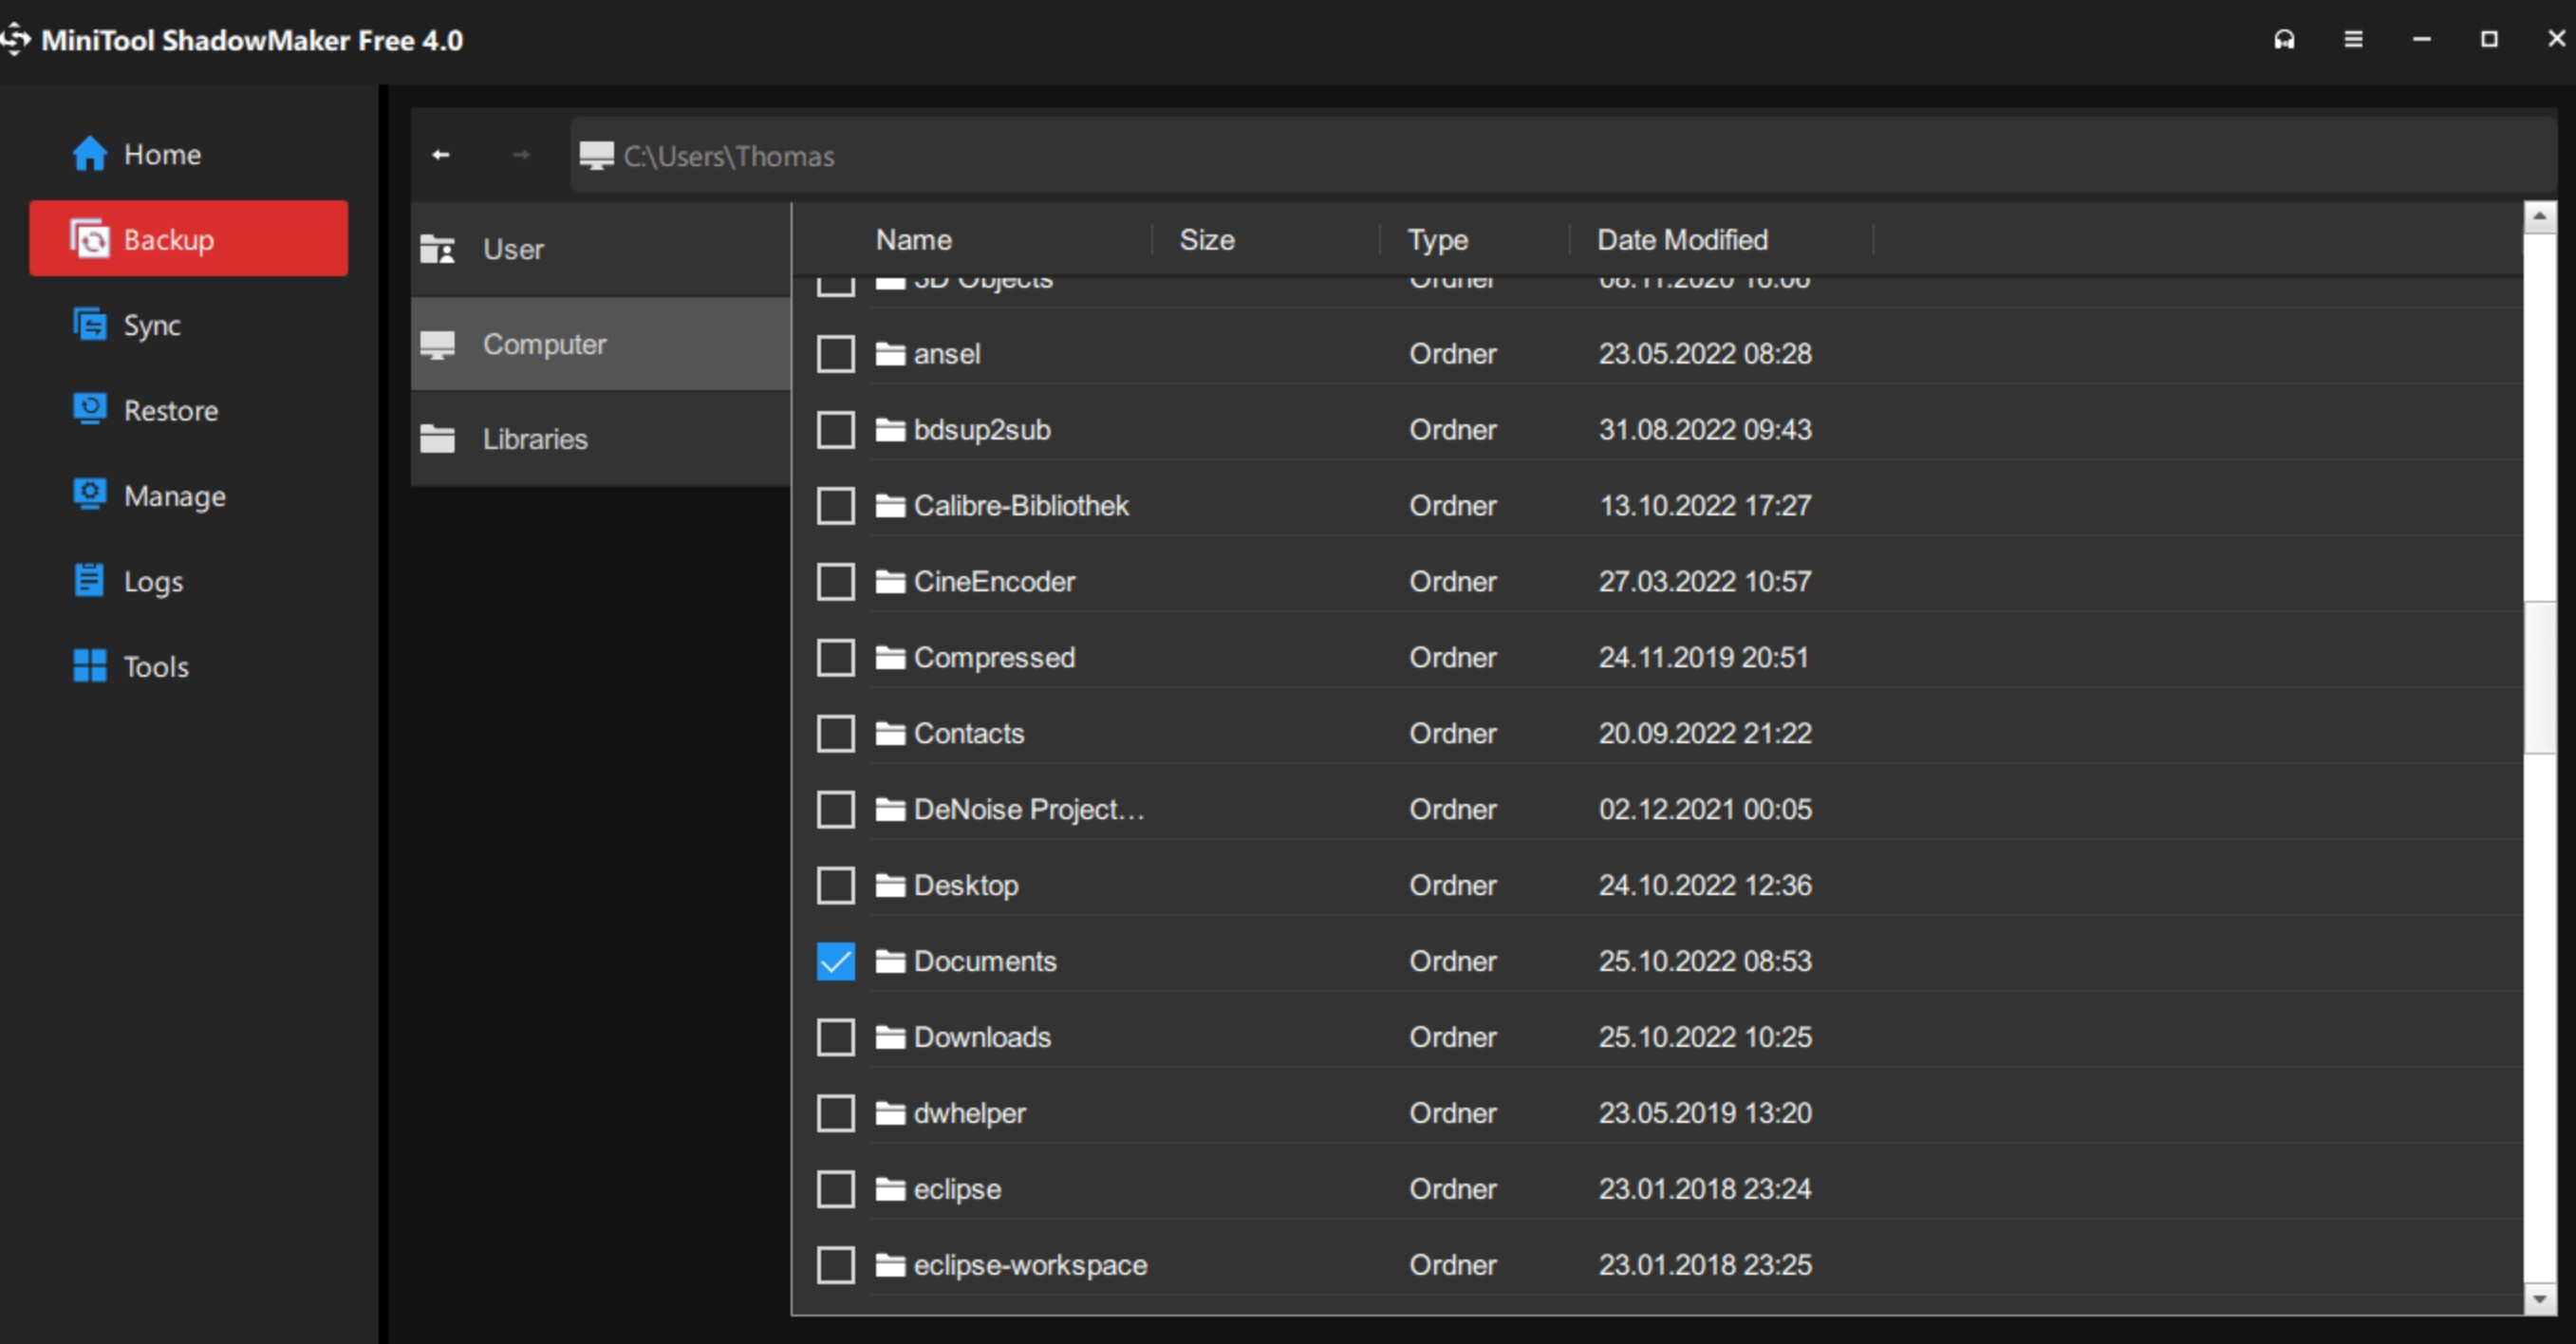This screenshot has width=2576, height=1344.
Task: Tick the bdsup2sub checkbox
Action: point(835,430)
